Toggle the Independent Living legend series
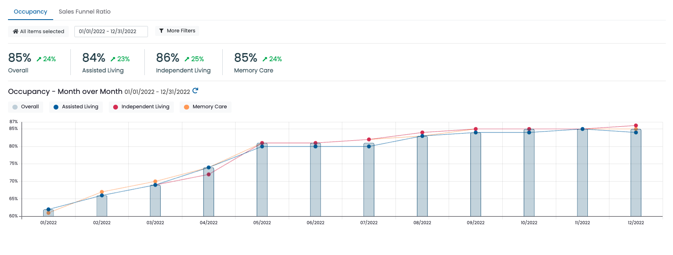The height and width of the screenshot is (255, 673). pos(141,107)
